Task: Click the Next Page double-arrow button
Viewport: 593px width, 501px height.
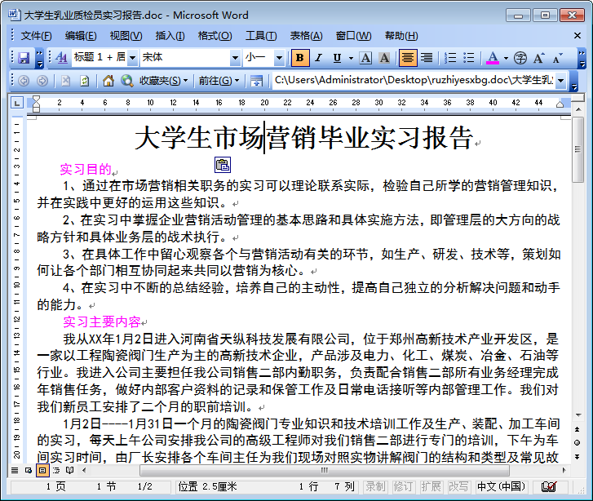Action: coord(578,456)
